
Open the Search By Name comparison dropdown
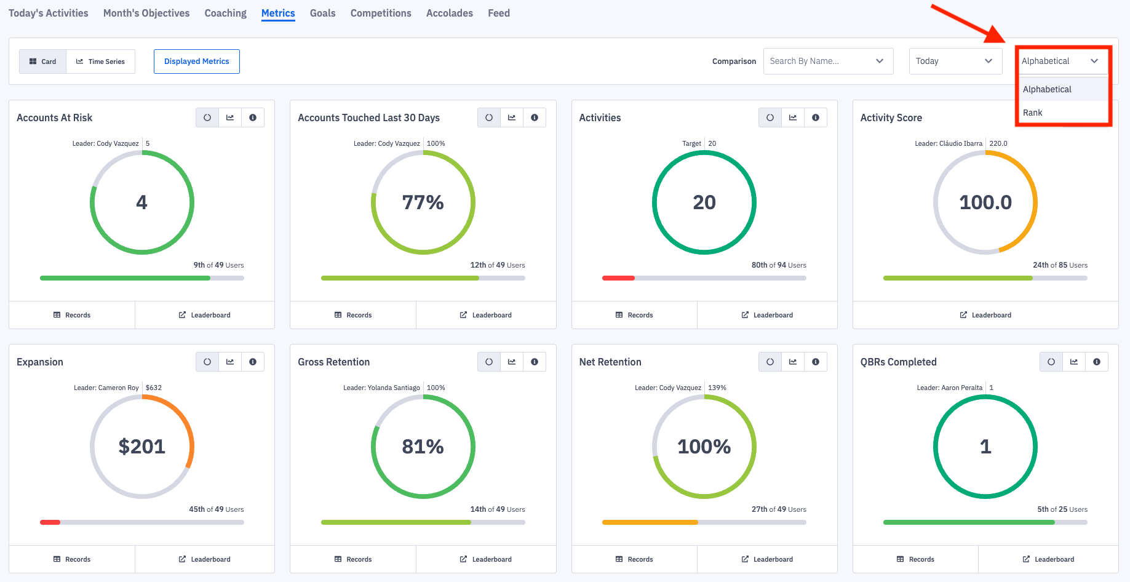(828, 61)
